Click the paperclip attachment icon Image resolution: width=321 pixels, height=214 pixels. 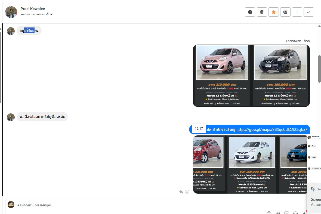[x=278, y=213]
